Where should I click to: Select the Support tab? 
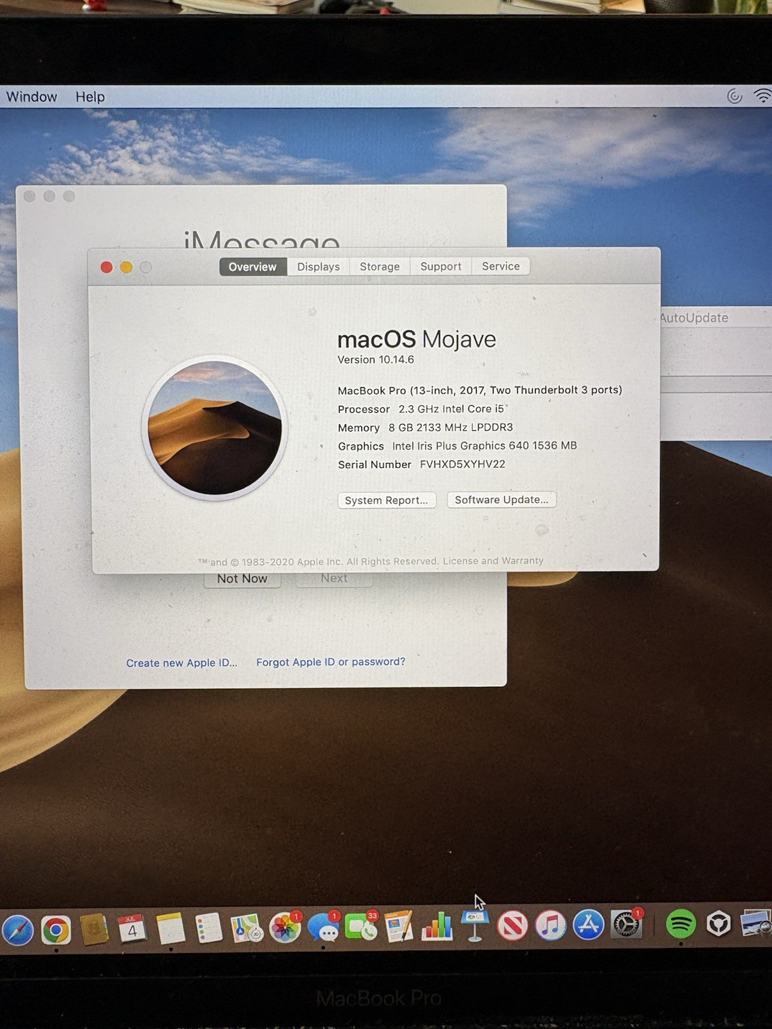441,266
